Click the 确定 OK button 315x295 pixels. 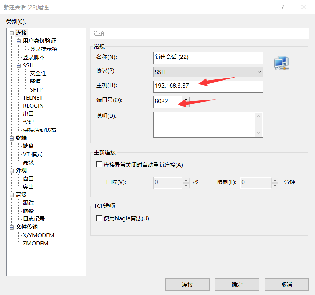click(x=237, y=284)
